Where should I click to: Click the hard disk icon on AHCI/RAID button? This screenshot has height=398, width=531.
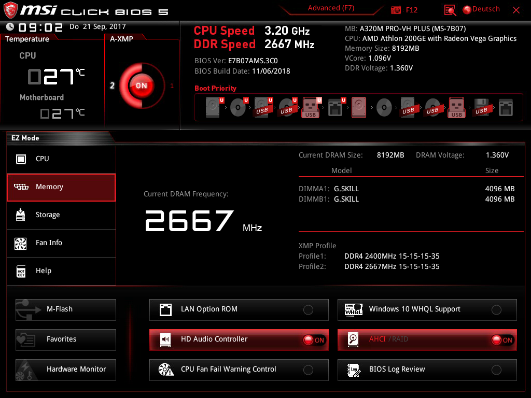353,340
